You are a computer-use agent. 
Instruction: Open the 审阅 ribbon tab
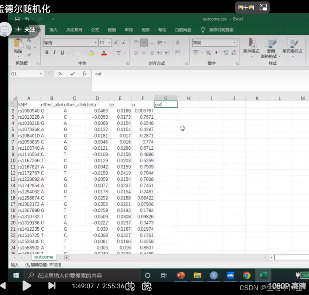[129, 30]
